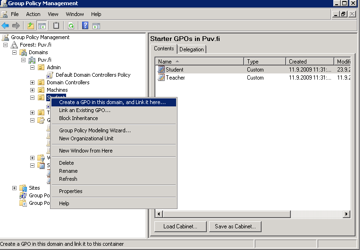Screen dimensions: 364x250
Task: Click the Back arrow toolbar icon
Action: point(5,25)
